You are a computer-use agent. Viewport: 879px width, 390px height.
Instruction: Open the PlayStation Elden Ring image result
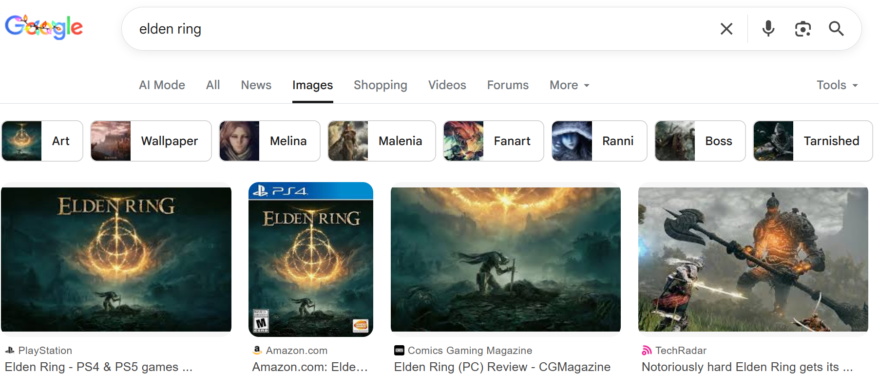[x=116, y=260]
